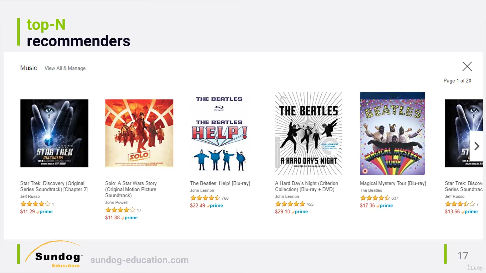Open Star Trek: Discovery soundtrack cover
The height and width of the screenshot is (273, 486).
tap(54, 133)
